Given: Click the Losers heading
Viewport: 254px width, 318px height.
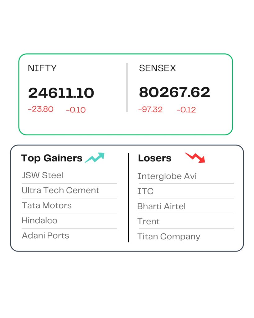Looking at the screenshot, I should [x=154, y=158].
